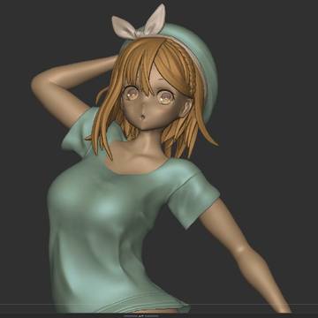The image size is (318, 318).
Task: Click the blurred status text at the bottom edge
Action: click(x=140, y=316)
